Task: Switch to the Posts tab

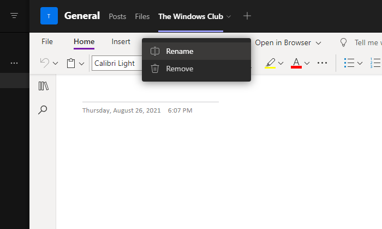Action: (x=117, y=16)
